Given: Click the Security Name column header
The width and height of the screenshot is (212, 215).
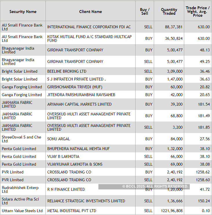Looking at the screenshot, I should 23,12.
